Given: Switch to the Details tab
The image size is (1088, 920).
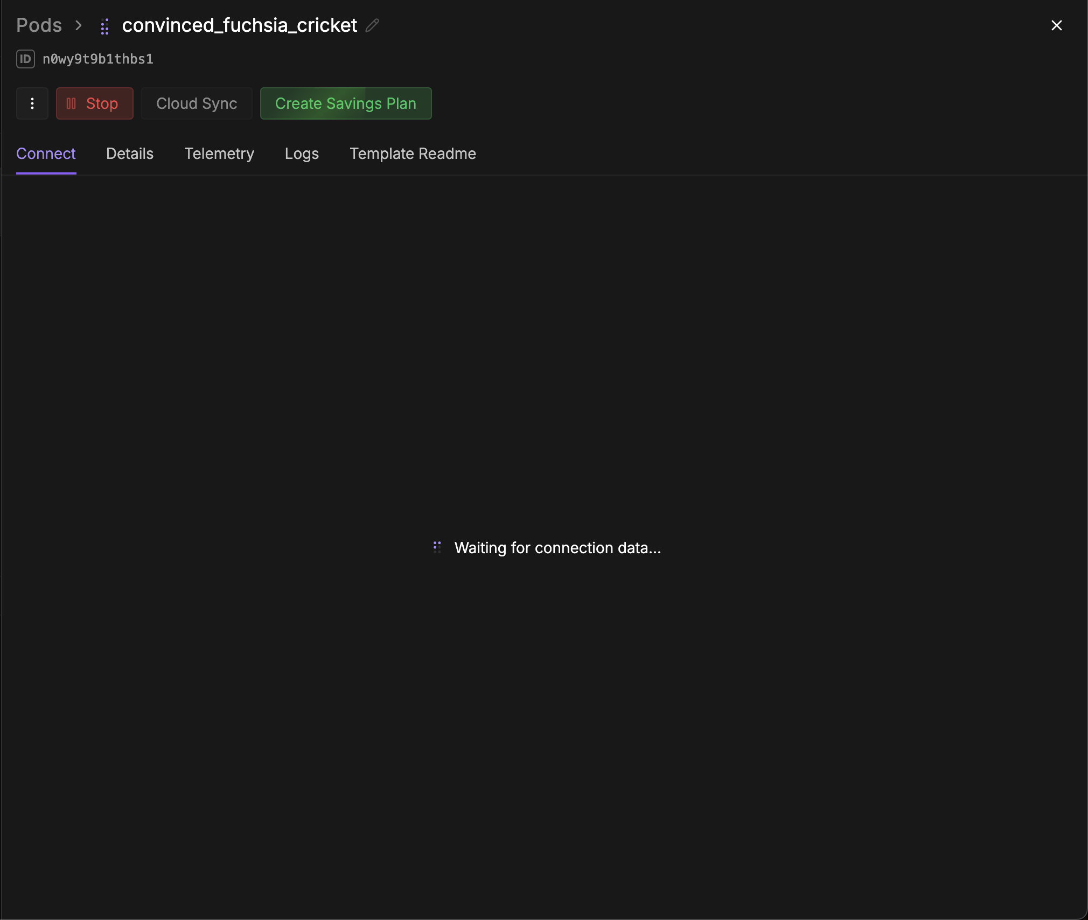Looking at the screenshot, I should coord(130,154).
